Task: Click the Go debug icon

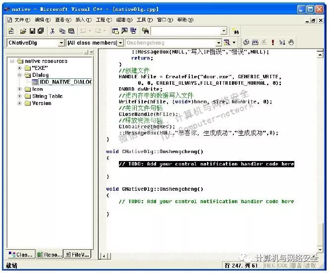Action: tap(282, 43)
